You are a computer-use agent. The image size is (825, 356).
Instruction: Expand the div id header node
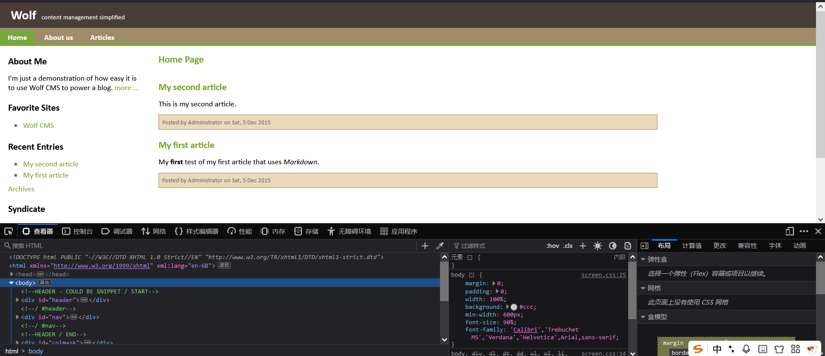pyautogui.click(x=17, y=300)
